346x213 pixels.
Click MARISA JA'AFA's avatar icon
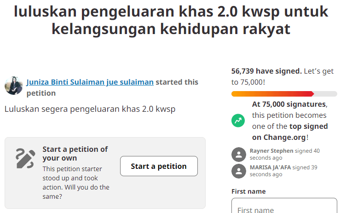pyautogui.click(x=239, y=171)
